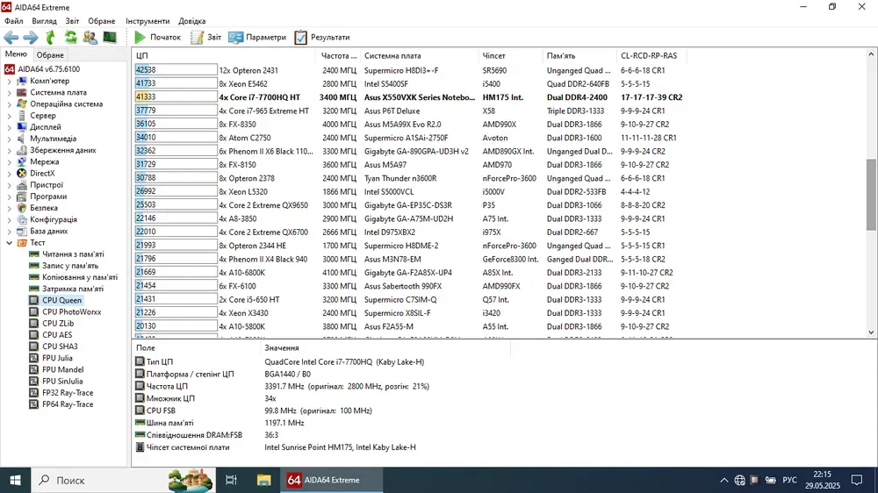Image resolution: width=878 pixels, height=493 pixels.
Task: Open the green monitor diagnostics toolbar icon
Action: (110, 38)
